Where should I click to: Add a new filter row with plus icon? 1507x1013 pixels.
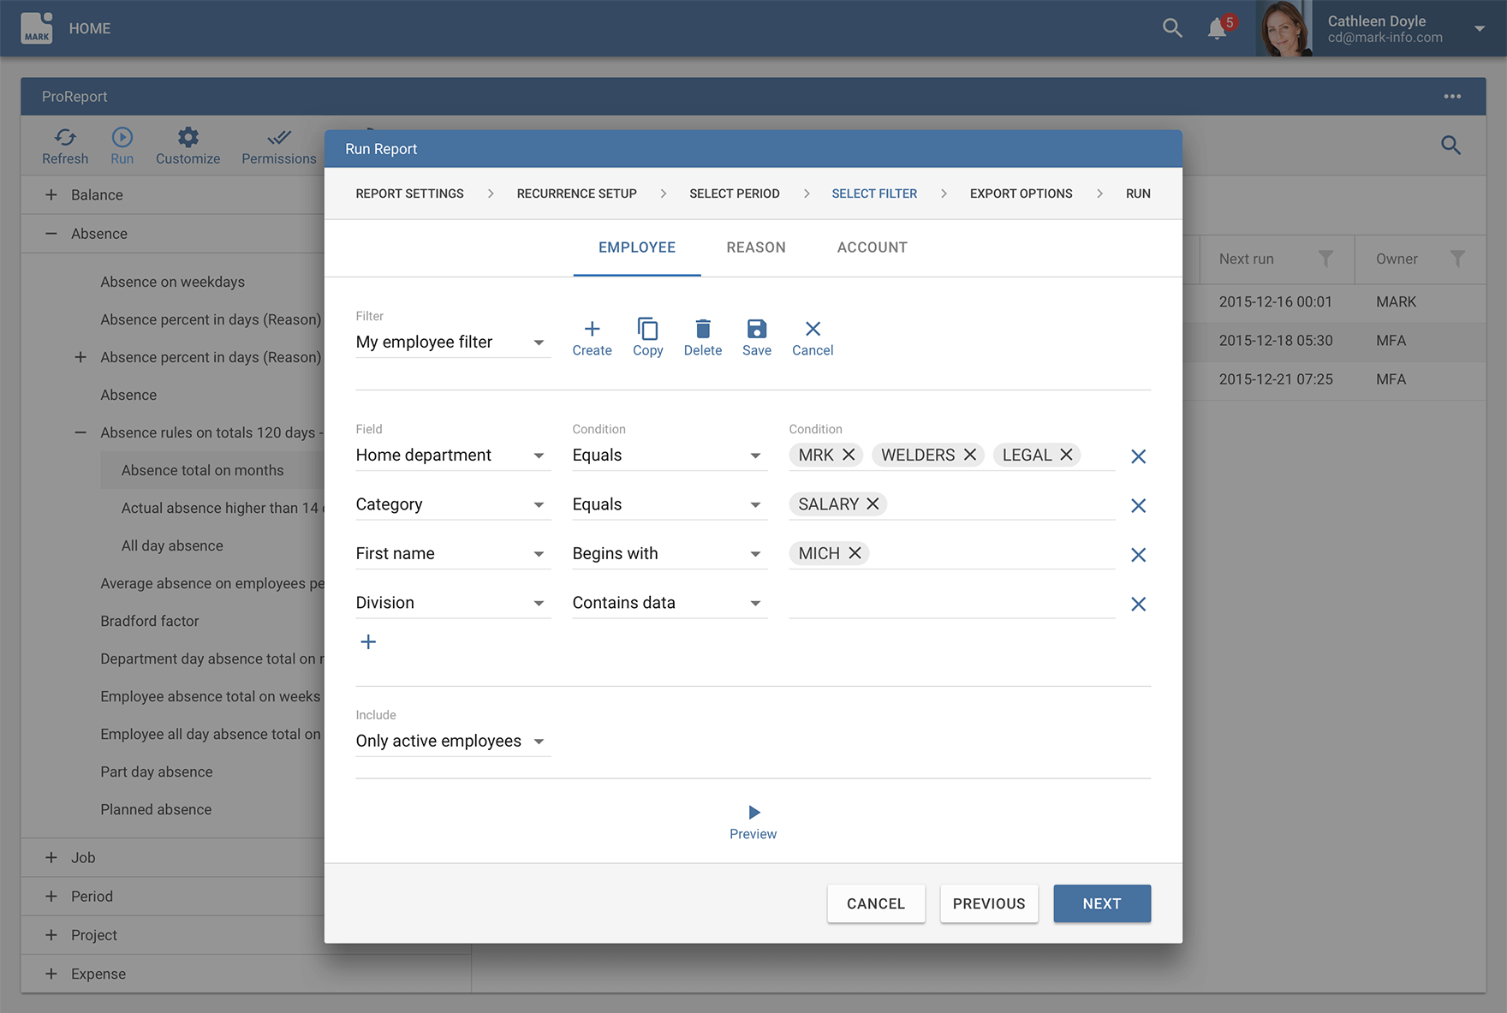[368, 641]
